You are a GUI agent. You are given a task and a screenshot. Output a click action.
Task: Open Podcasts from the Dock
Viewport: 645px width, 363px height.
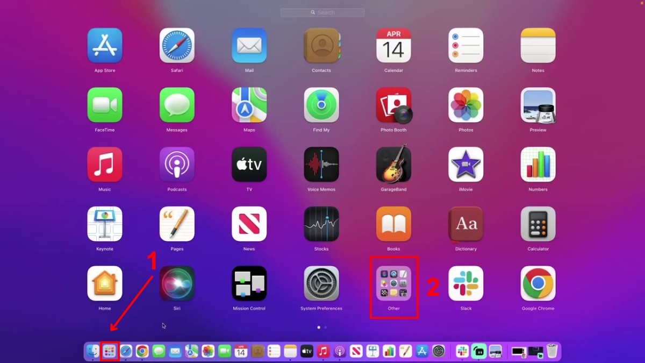340,351
